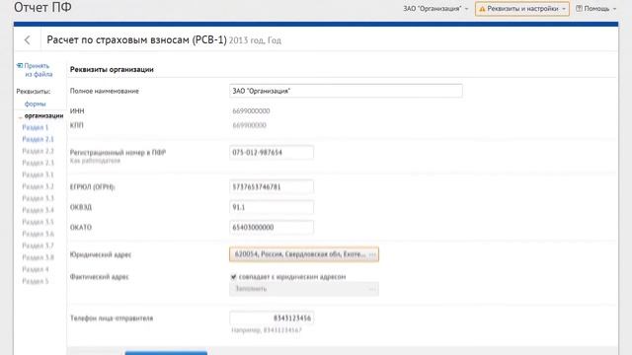Image resolution: width=632 pixels, height=355 pixels.
Task: Go to Раздел 3.8
Action: point(38,257)
